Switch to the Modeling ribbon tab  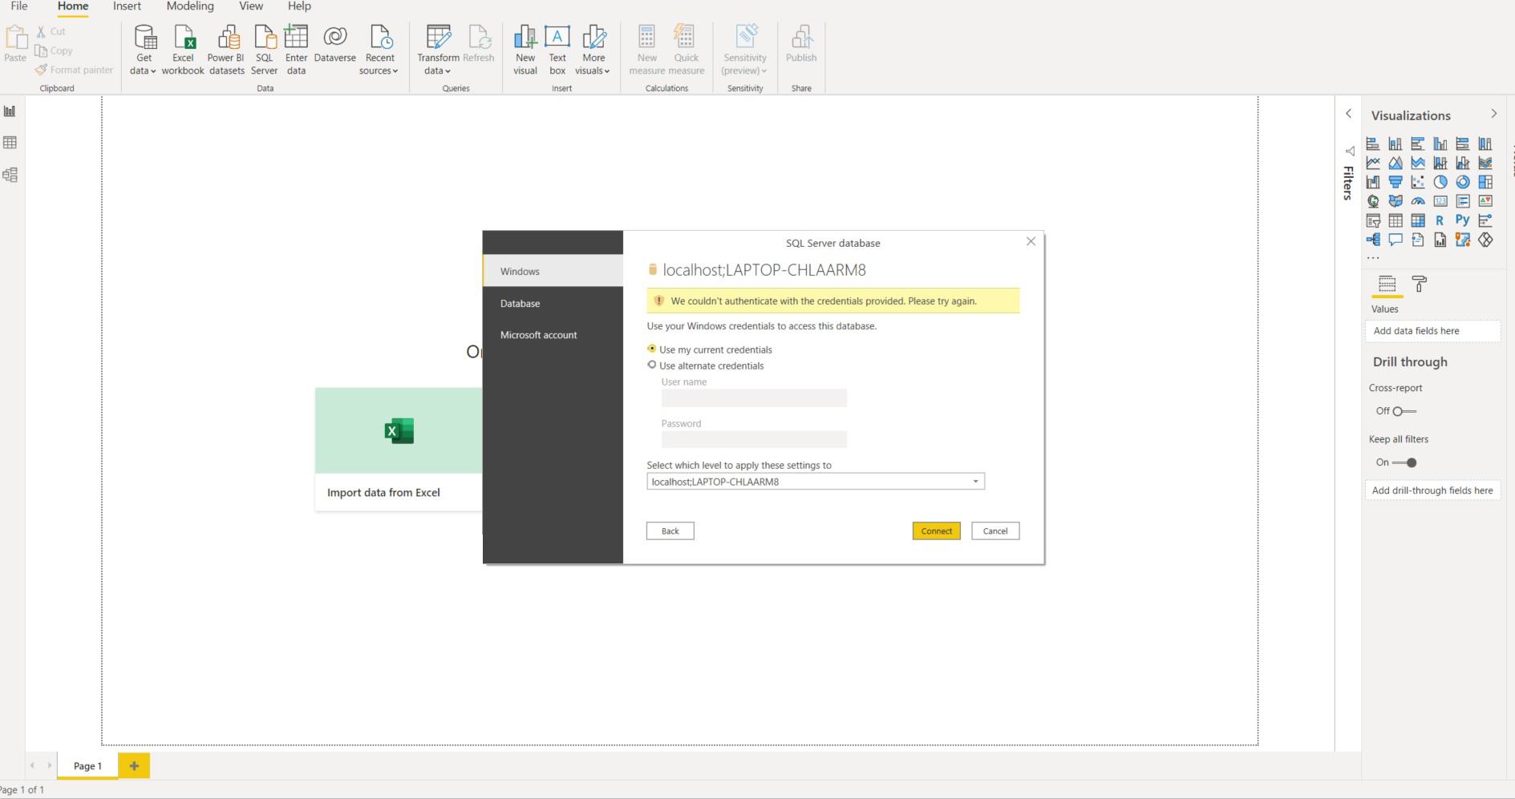(x=190, y=6)
